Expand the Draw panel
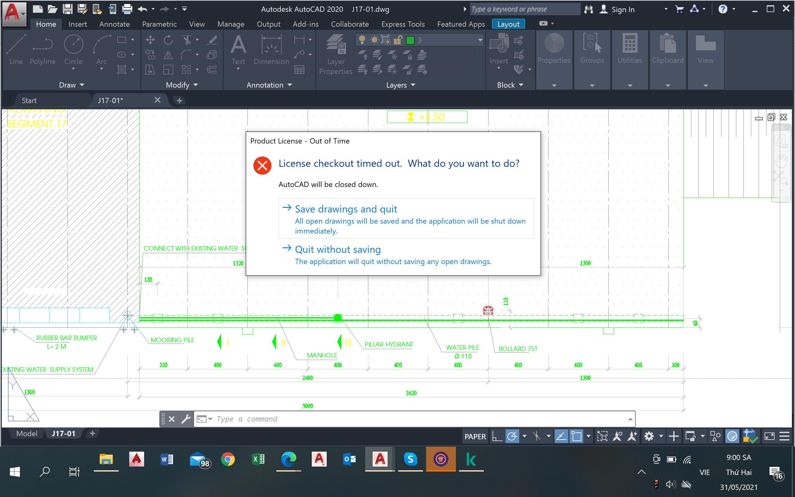This screenshot has height=497, width=795. 72,85
